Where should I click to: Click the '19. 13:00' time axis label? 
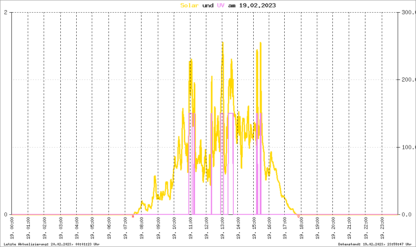coord(222,228)
